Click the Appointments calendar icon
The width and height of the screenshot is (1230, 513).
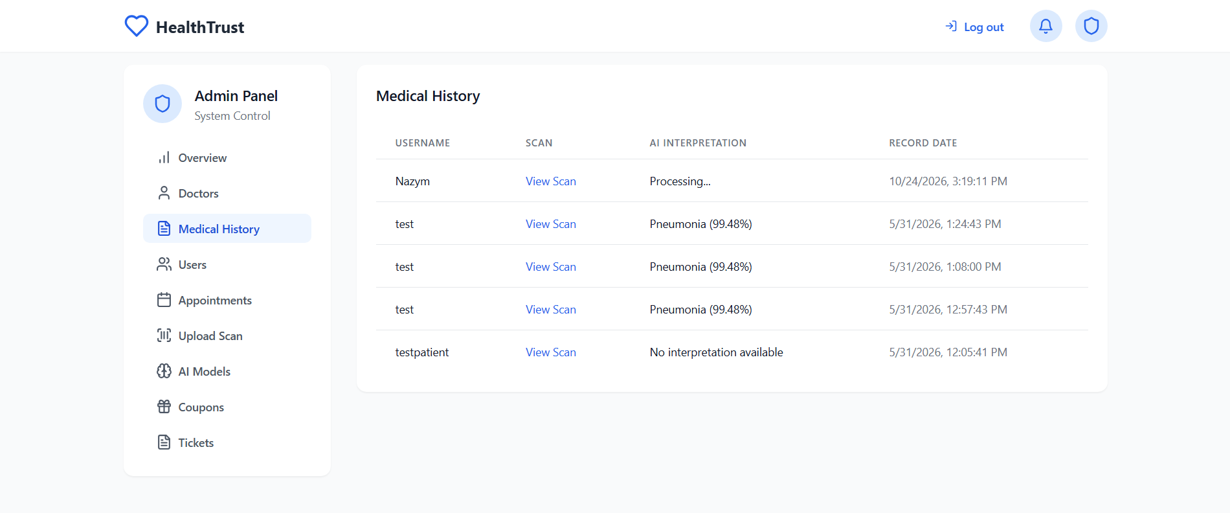[164, 300]
